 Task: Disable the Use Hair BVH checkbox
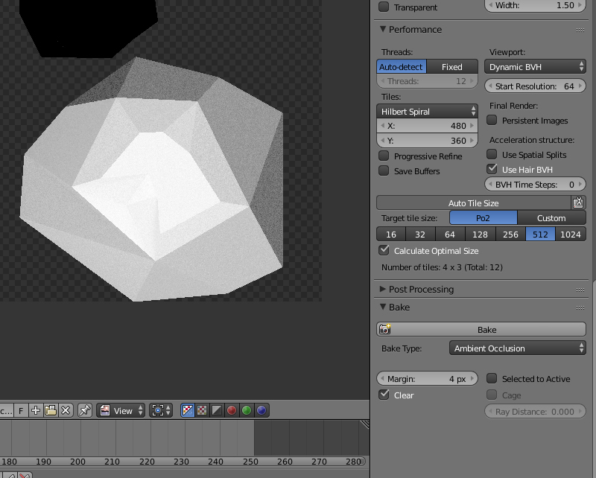[492, 168]
